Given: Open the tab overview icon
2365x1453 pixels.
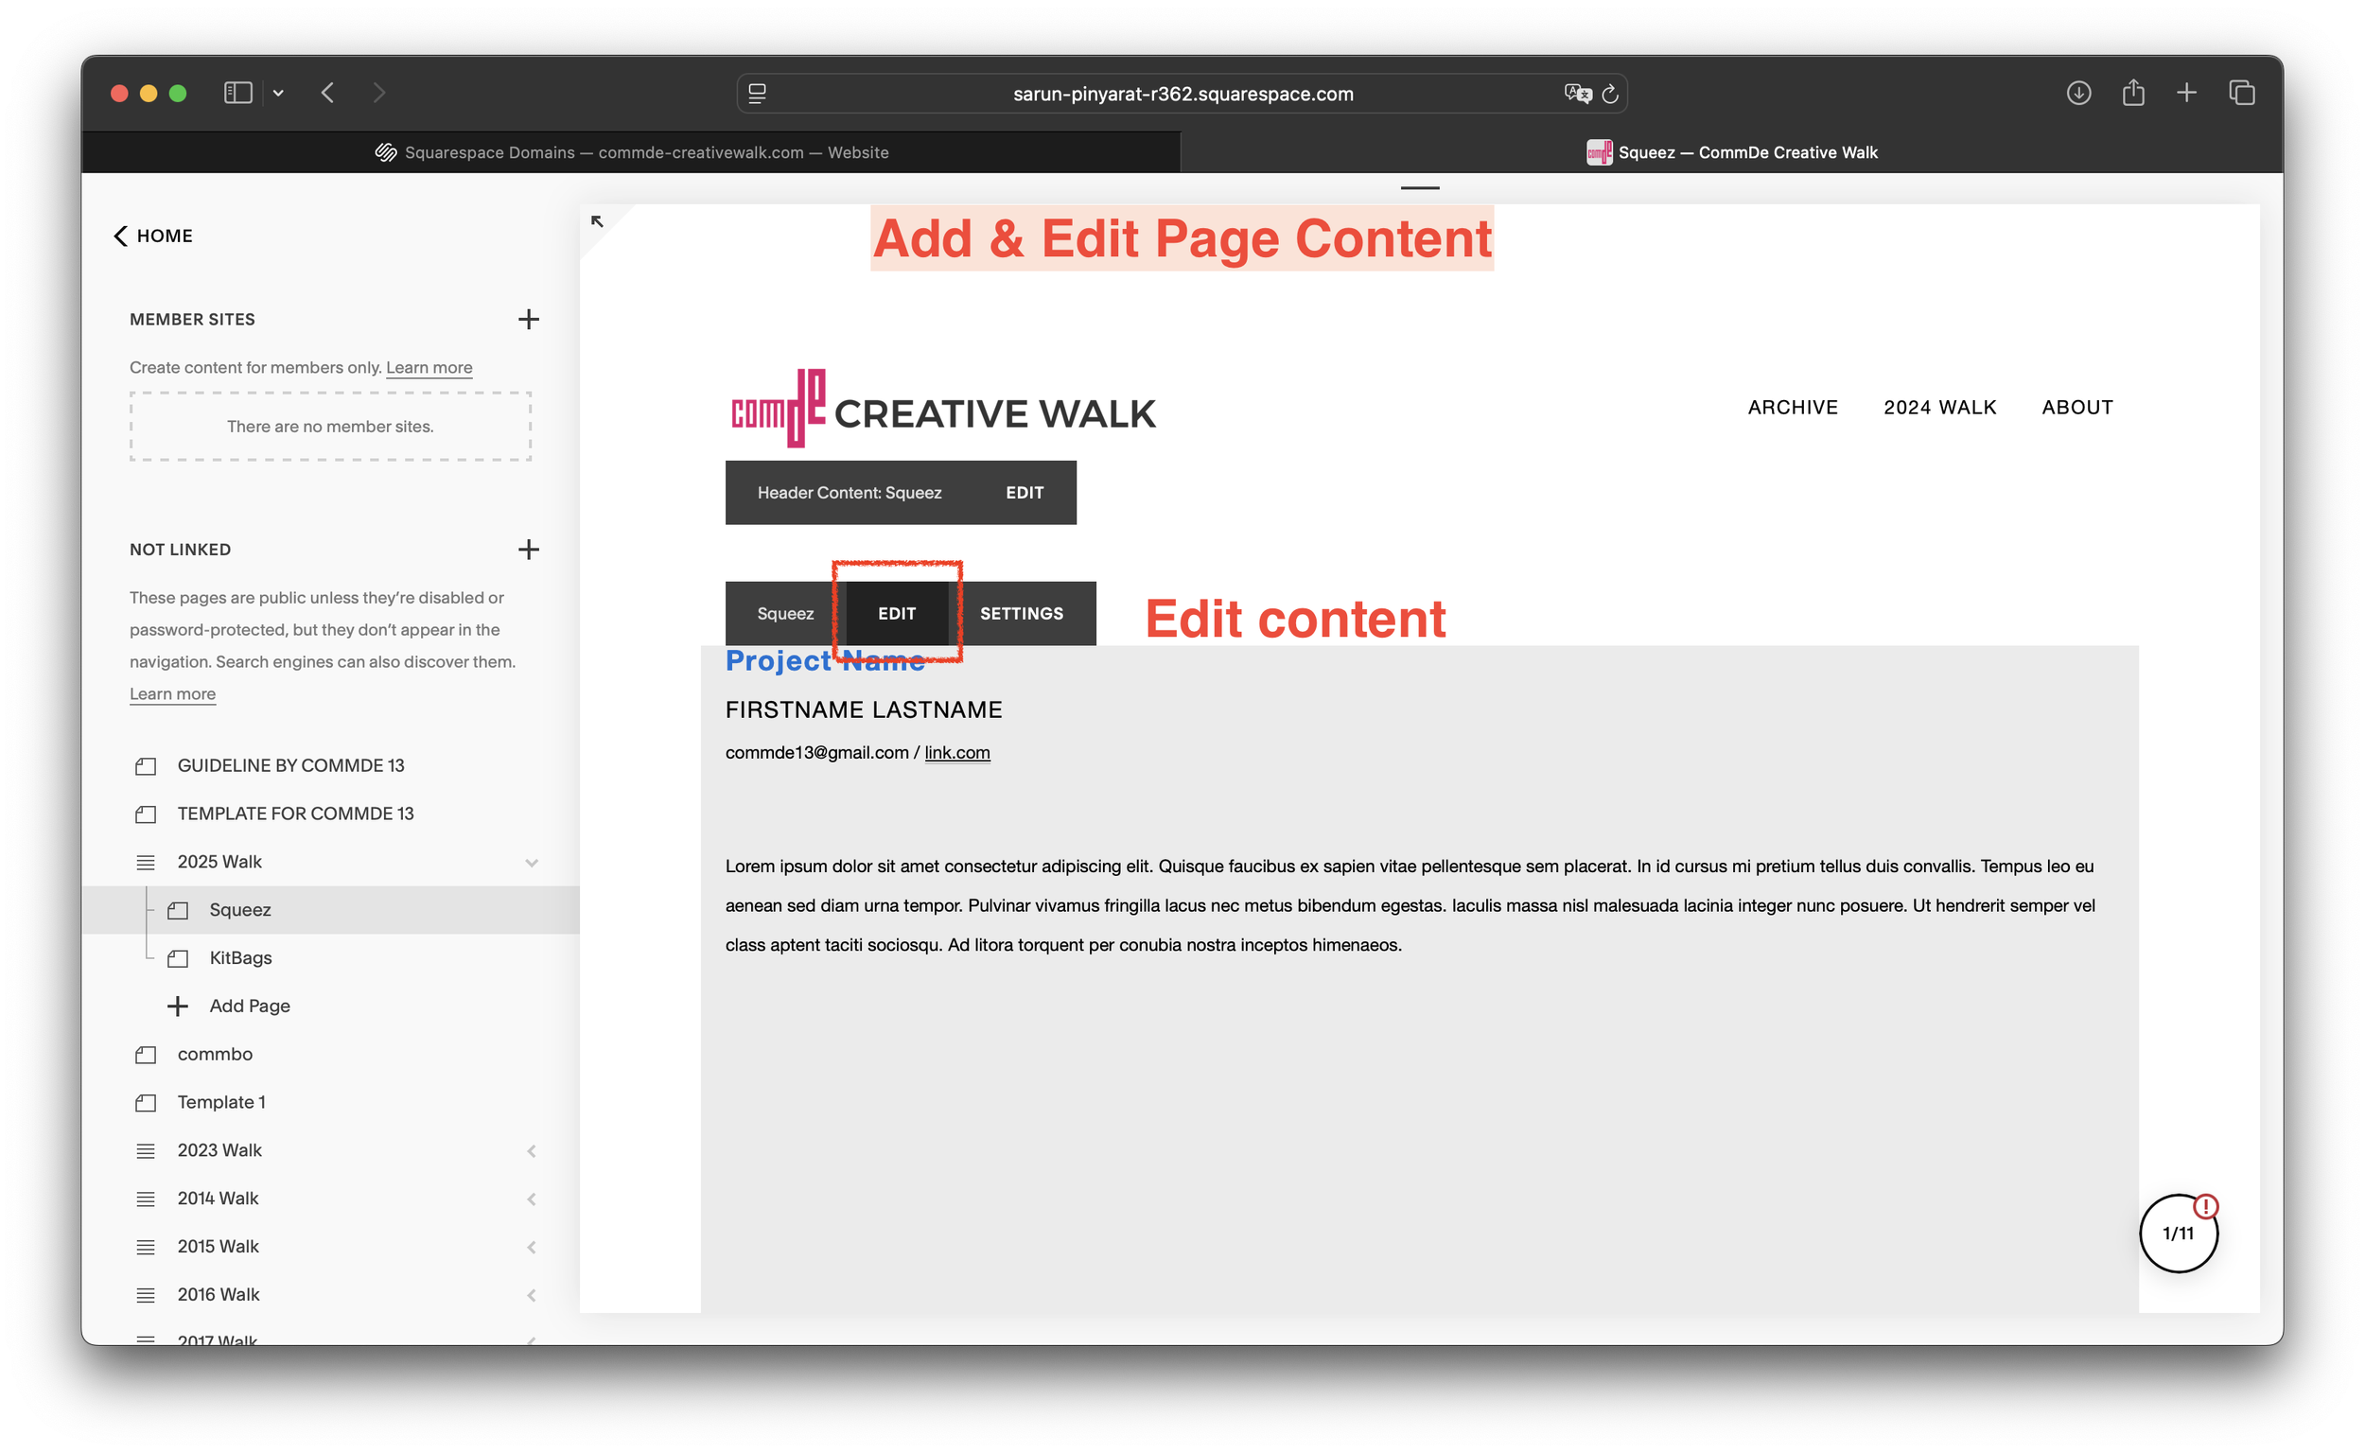Looking at the screenshot, I should [2241, 94].
